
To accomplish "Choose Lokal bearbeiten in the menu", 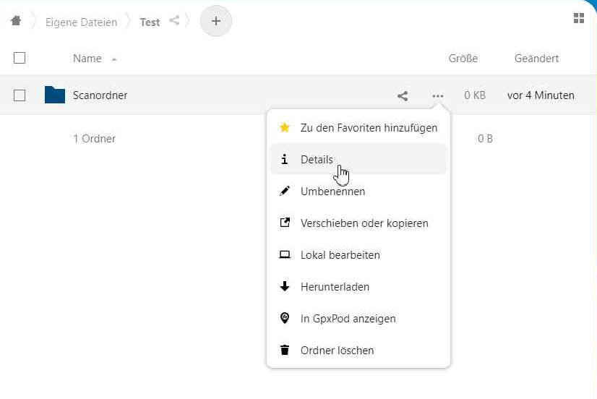I will 340,255.
